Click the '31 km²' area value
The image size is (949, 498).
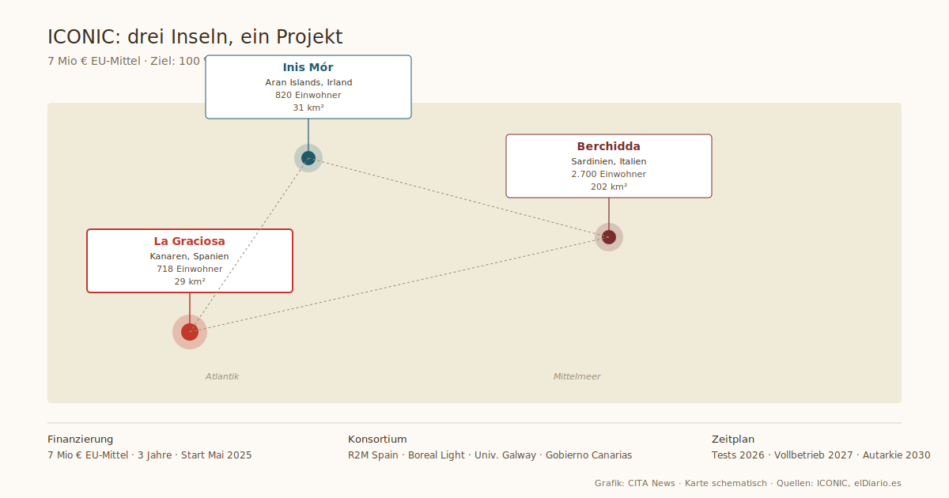click(x=308, y=108)
